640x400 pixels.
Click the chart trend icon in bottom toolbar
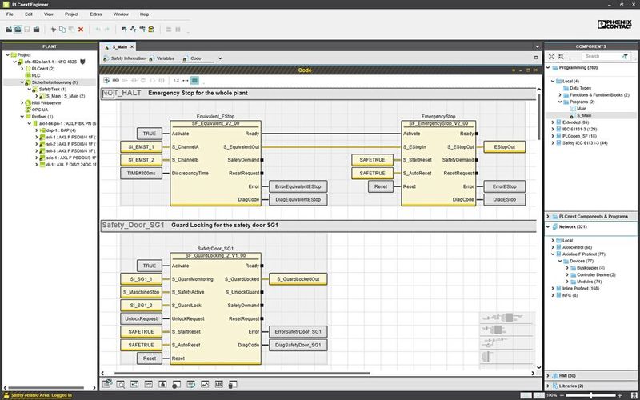click(x=205, y=384)
